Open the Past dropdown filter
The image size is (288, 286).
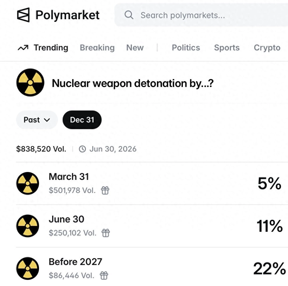click(37, 120)
